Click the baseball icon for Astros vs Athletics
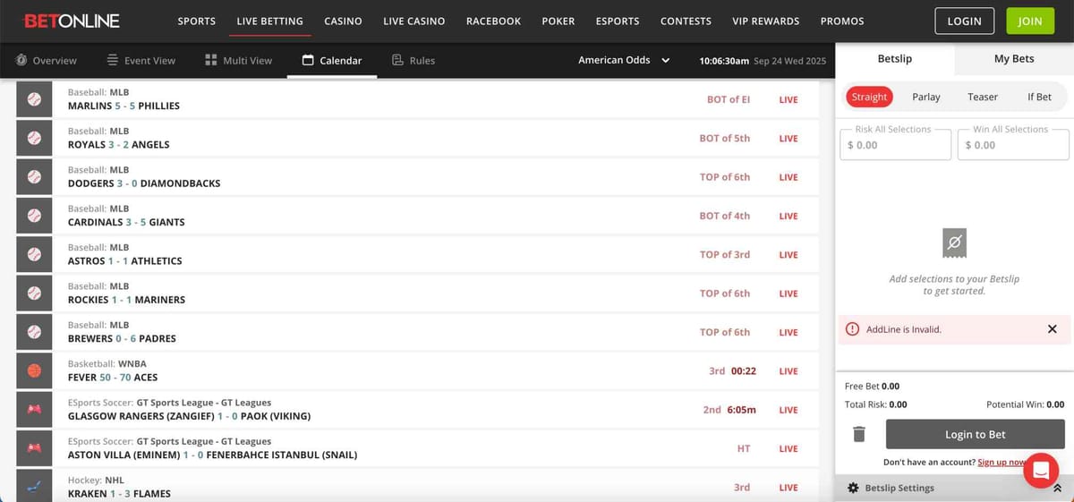The image size is (1074, 502). [x=34, y=254]
